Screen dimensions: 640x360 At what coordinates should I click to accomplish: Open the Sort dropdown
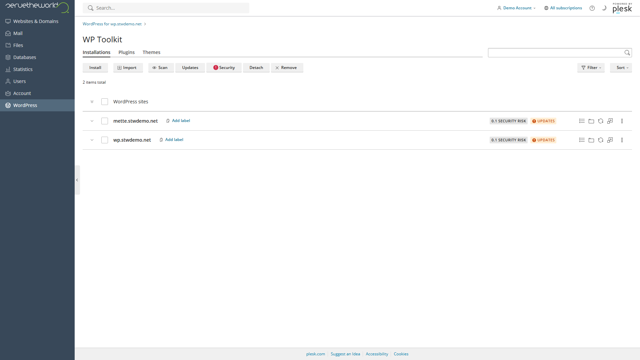click(621, 68)
